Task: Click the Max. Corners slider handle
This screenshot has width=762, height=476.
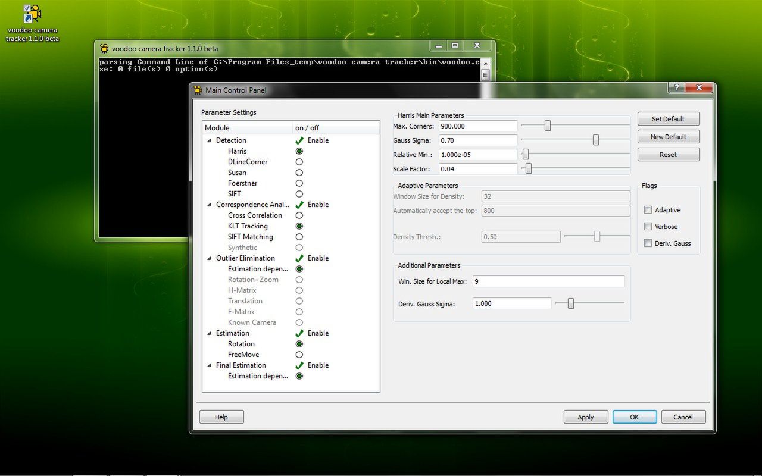Action: [x=548, y=126]
